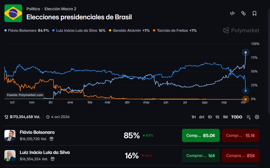Buy Yes on Flávio Bolsonaro at 85.0¢
This screenshot has width=270, height=168.
tap(201, 135)
